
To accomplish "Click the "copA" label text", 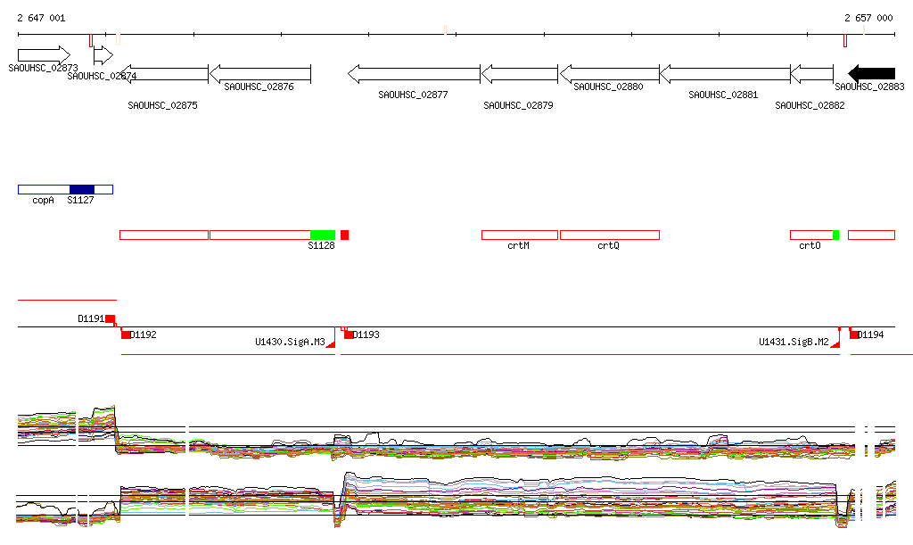I will [x=43, y=201].
